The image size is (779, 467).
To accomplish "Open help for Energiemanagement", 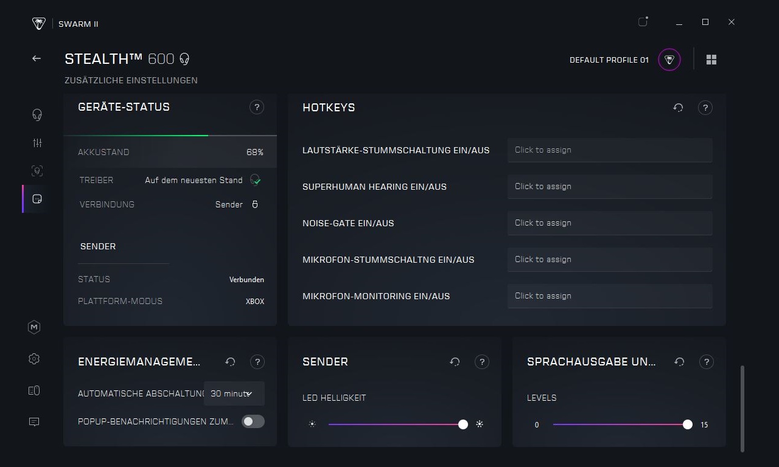I will (x=257, y=362).
